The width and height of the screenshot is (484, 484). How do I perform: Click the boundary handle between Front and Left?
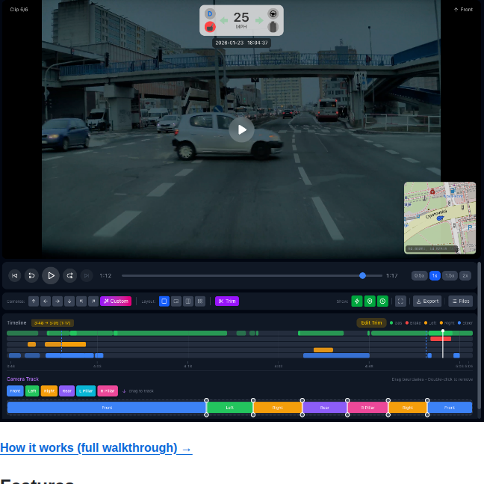point(206,408)
